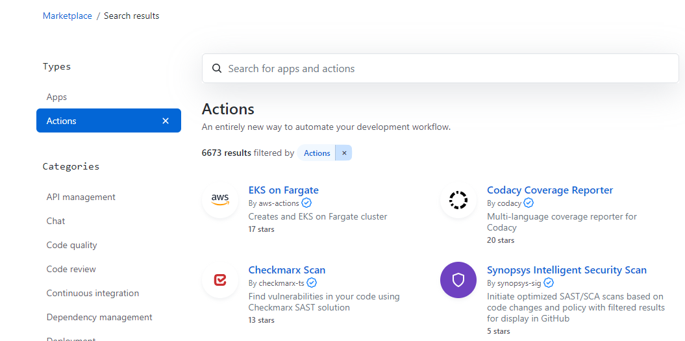Screen dimensions: 685x341
Task: Click the Synopsys purple shield logo
Action: (458, 280)
